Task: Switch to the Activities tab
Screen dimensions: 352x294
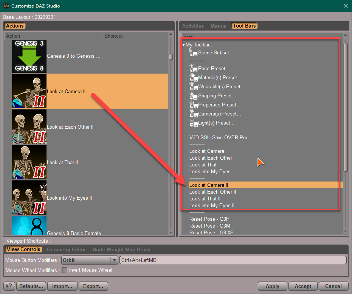Action: coord(193,26)
